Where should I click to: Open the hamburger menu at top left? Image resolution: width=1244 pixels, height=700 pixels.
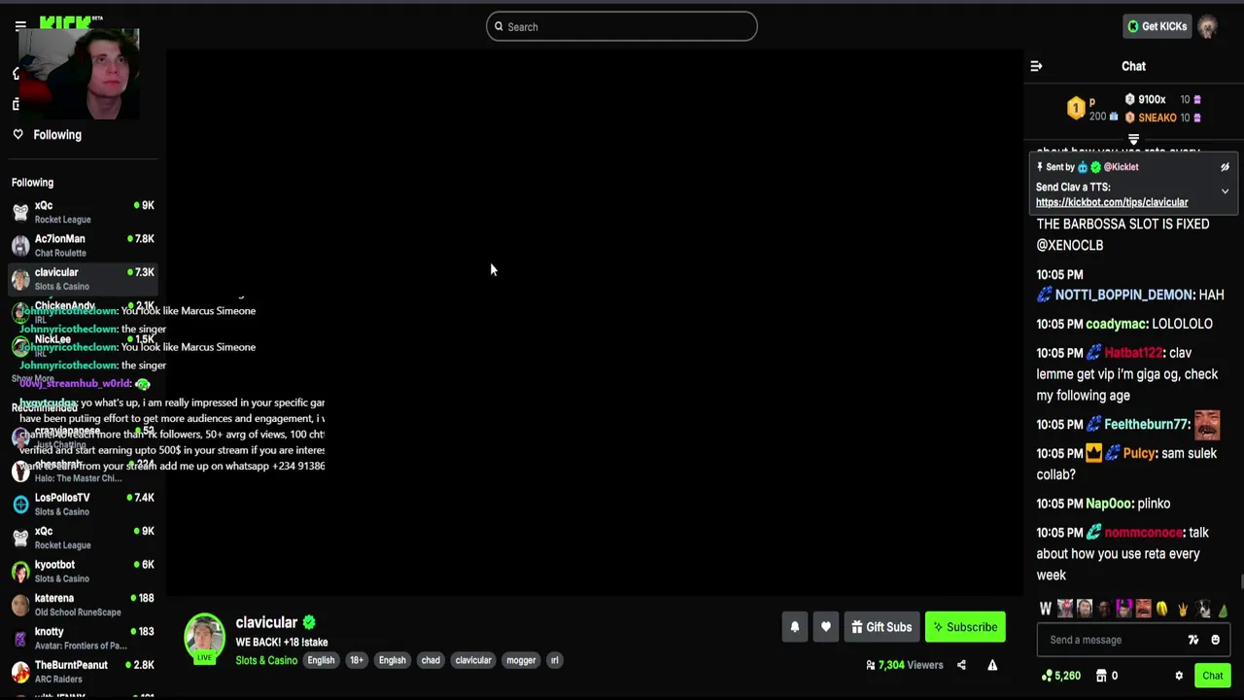coord(20,26)
